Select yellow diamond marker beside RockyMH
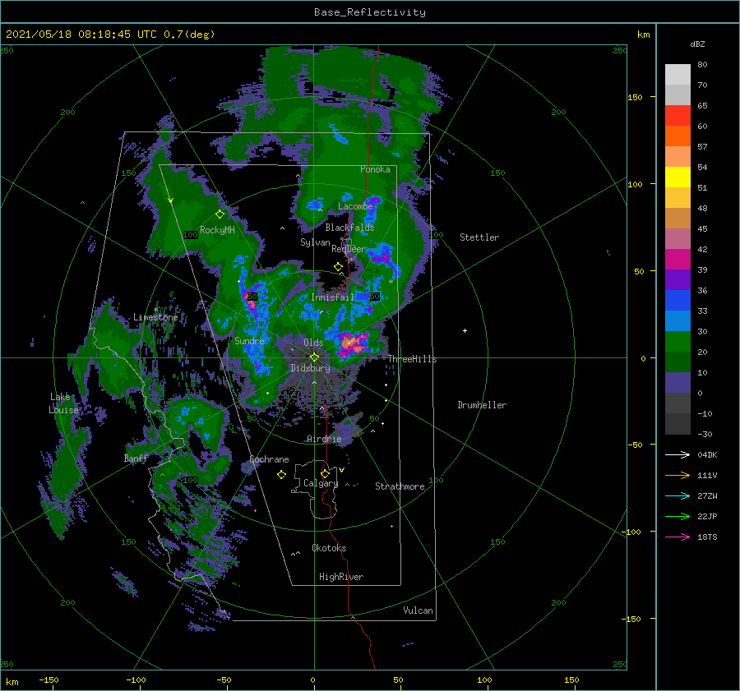740x691 pixels. 220,214
